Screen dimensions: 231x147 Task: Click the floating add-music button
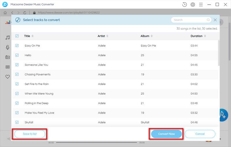click(x=224, y=115)
